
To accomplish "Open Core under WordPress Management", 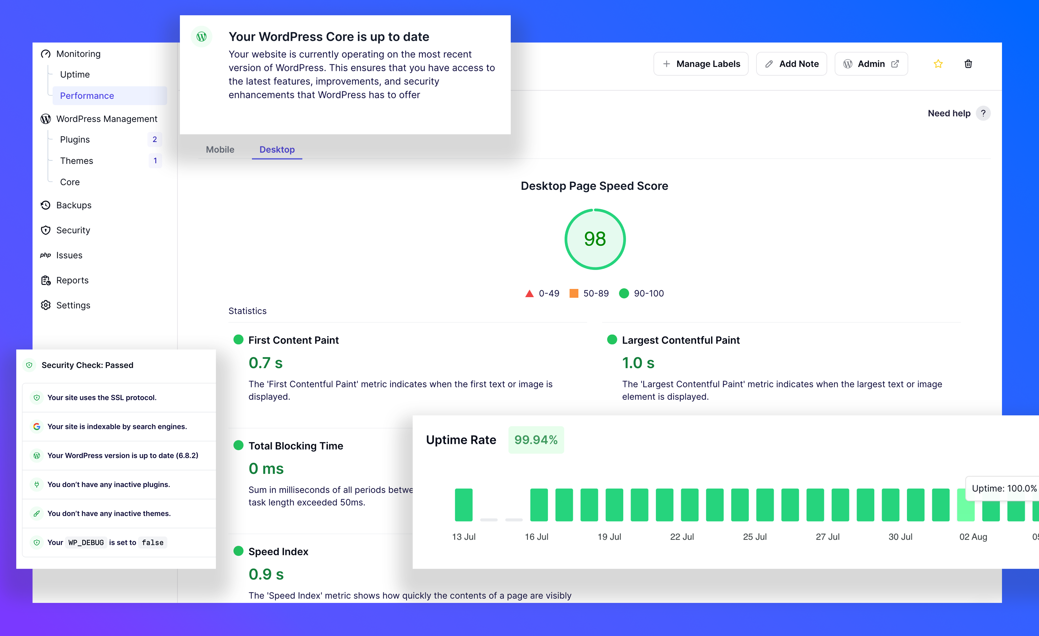I will pyautogui.click(x=70, y=182).
